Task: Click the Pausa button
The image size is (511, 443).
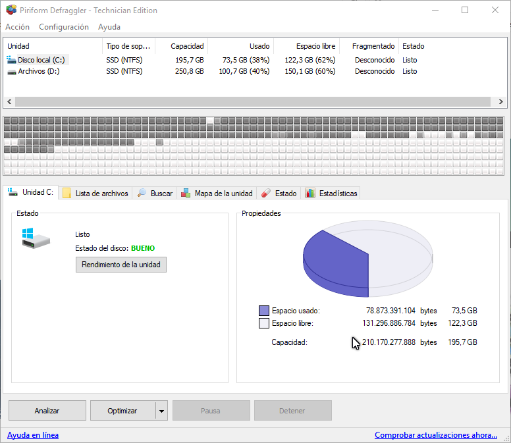Action: click(211, 411)
